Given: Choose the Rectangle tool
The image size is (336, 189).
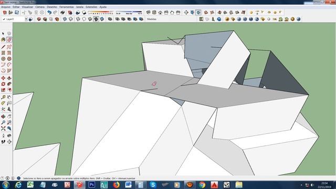Looking at the screenshot, I should (x=3, y=52).
